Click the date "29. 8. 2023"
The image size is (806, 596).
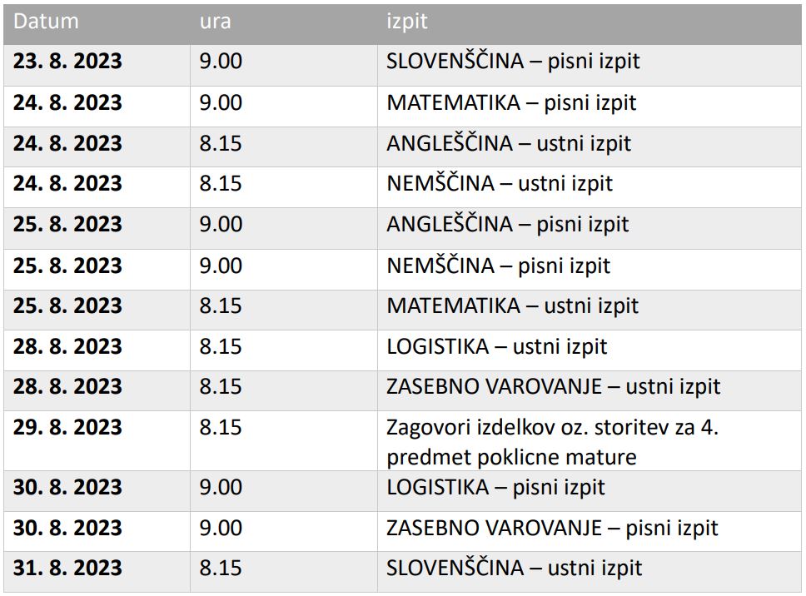(67, 427)
